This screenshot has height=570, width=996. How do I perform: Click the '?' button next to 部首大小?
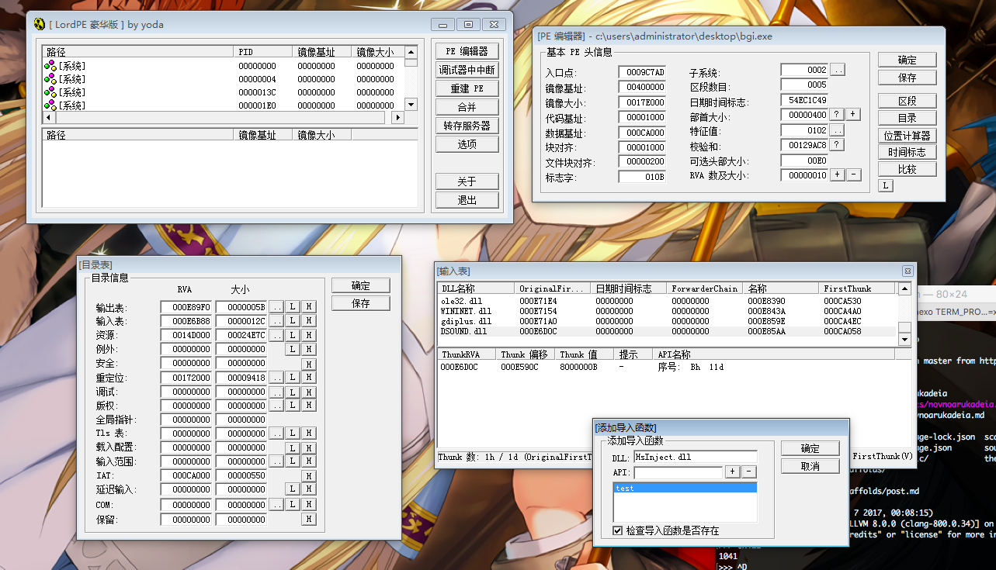[x=837, y=114]
